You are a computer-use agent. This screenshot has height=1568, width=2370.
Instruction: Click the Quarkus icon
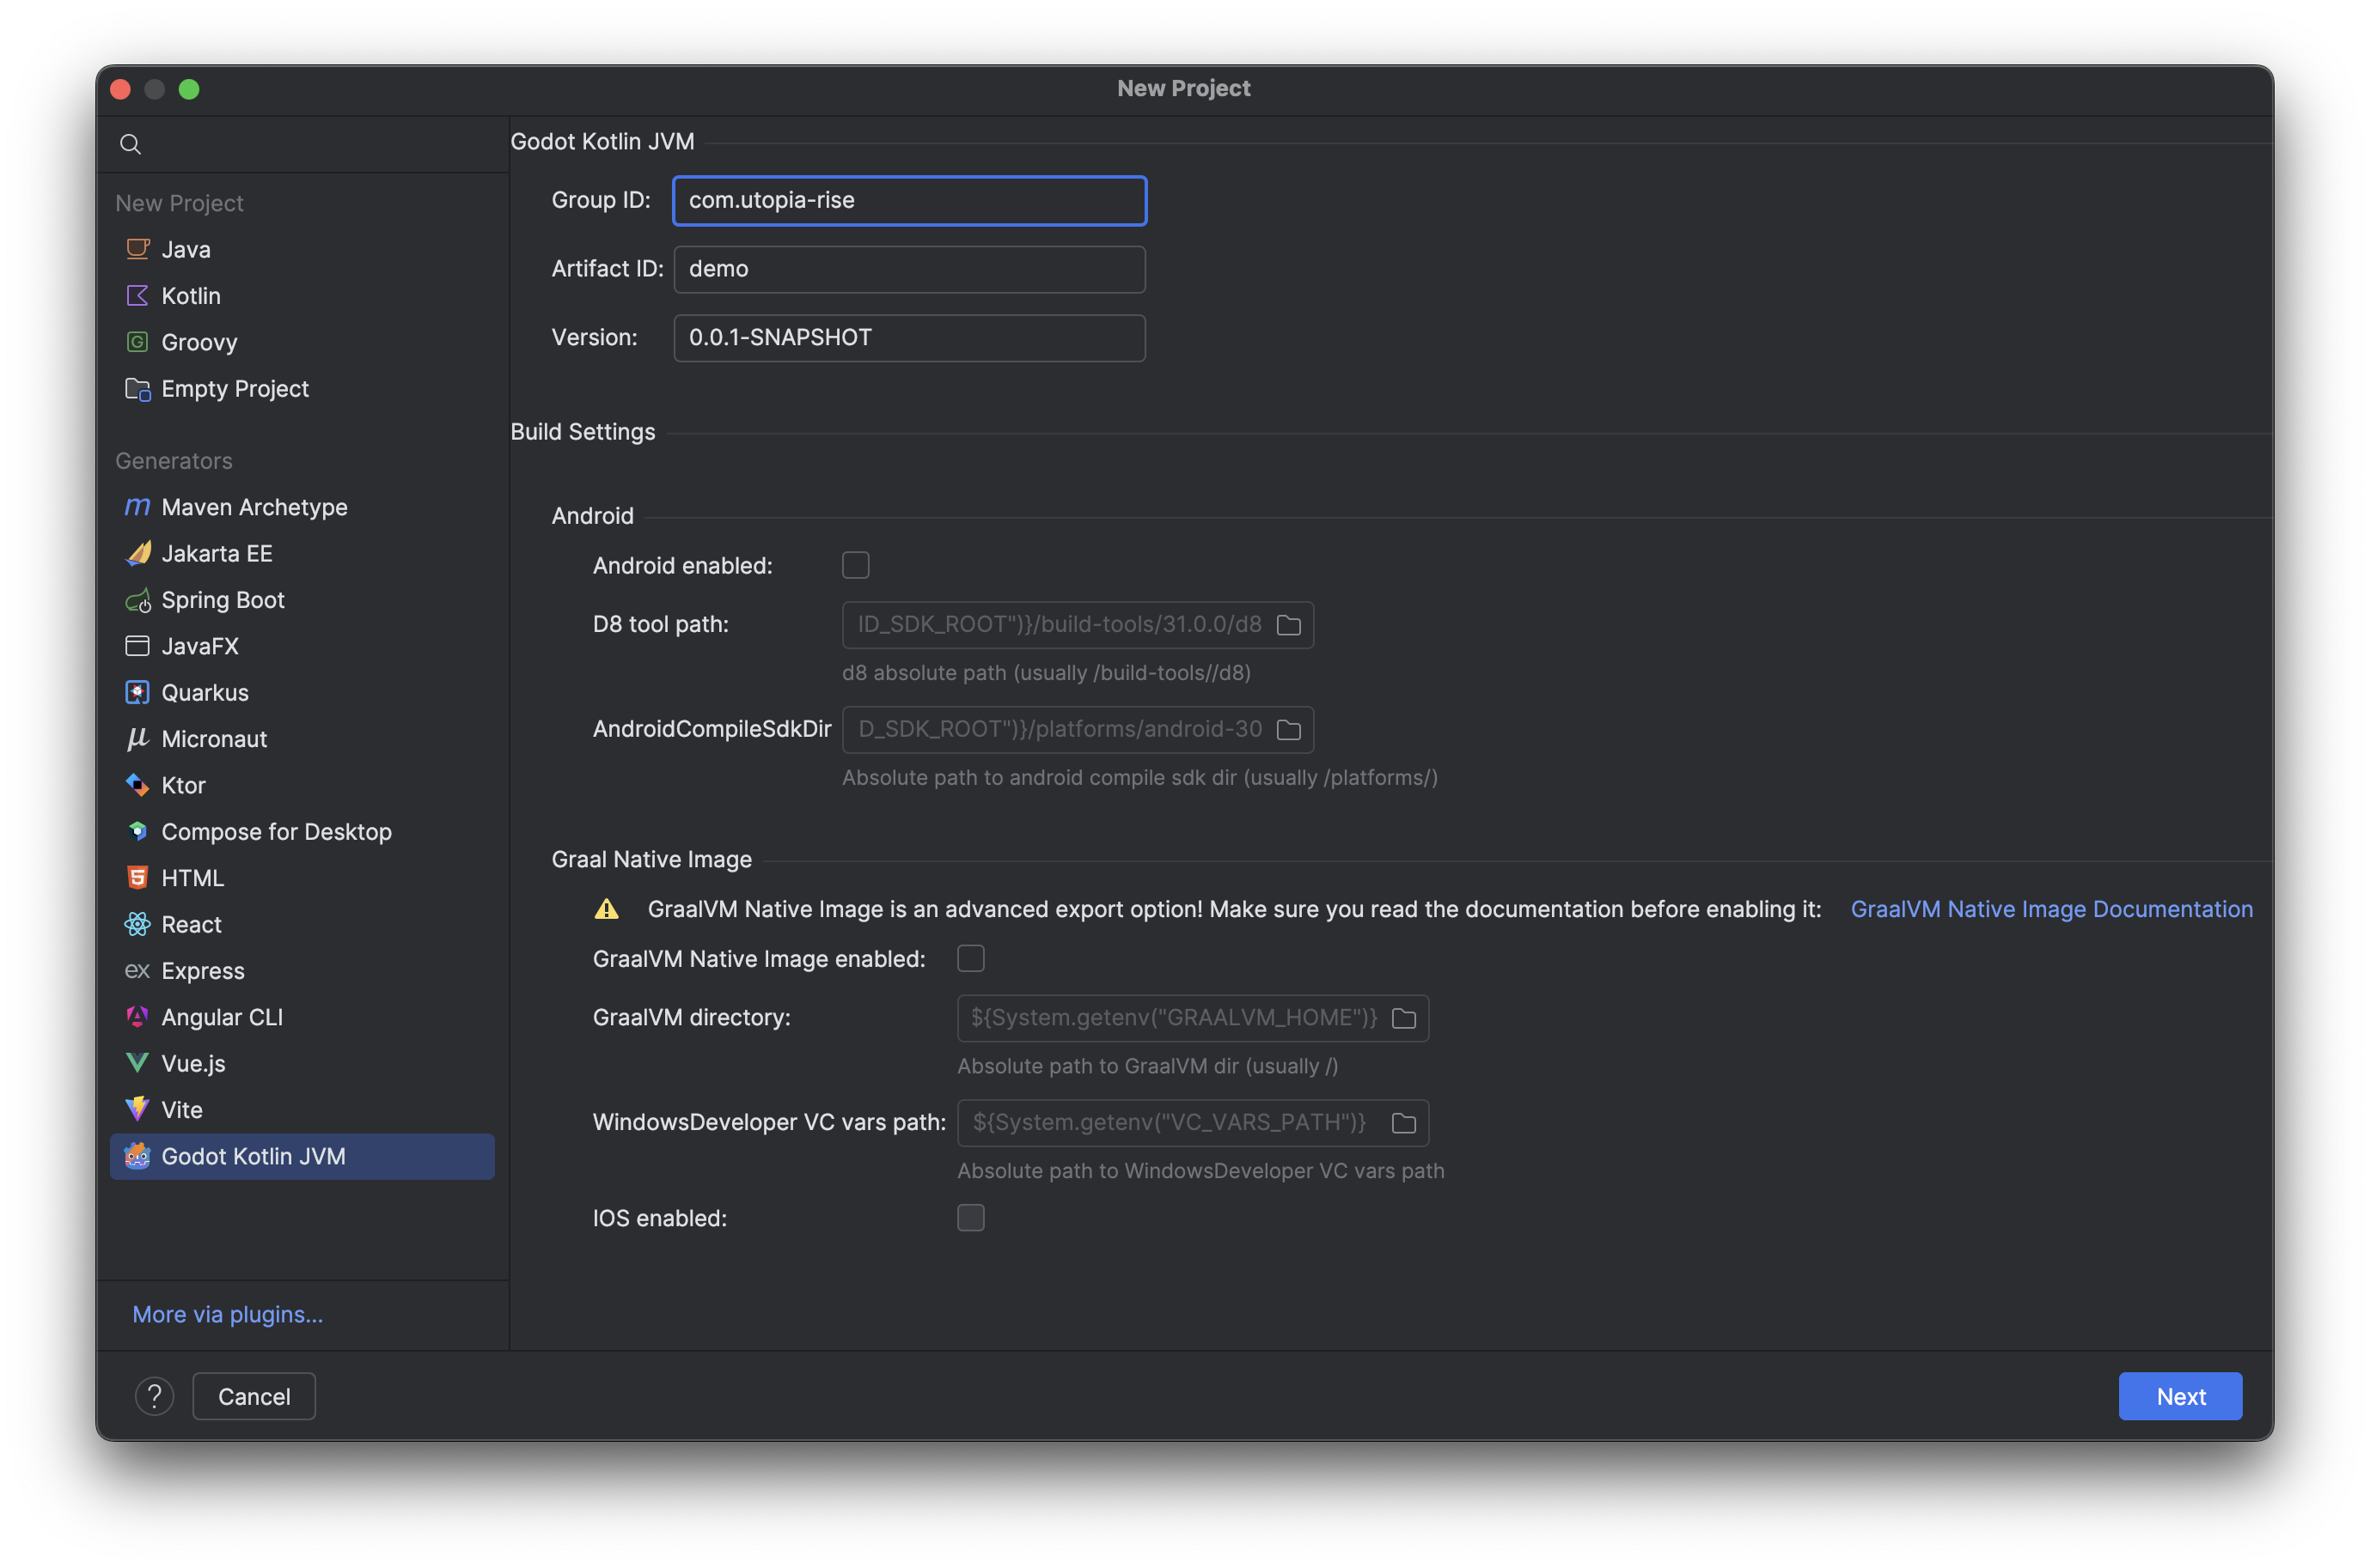[137, 693]
